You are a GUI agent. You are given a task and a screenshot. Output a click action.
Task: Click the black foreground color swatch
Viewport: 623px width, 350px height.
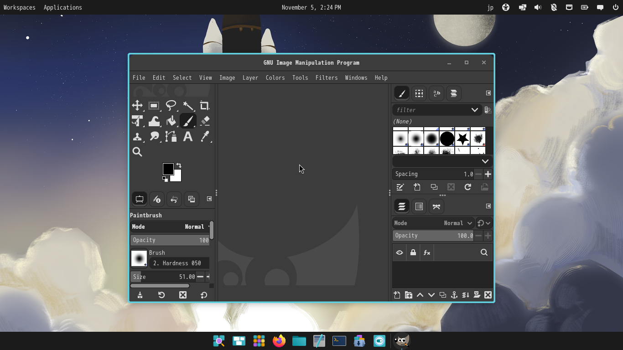[168, 169]
